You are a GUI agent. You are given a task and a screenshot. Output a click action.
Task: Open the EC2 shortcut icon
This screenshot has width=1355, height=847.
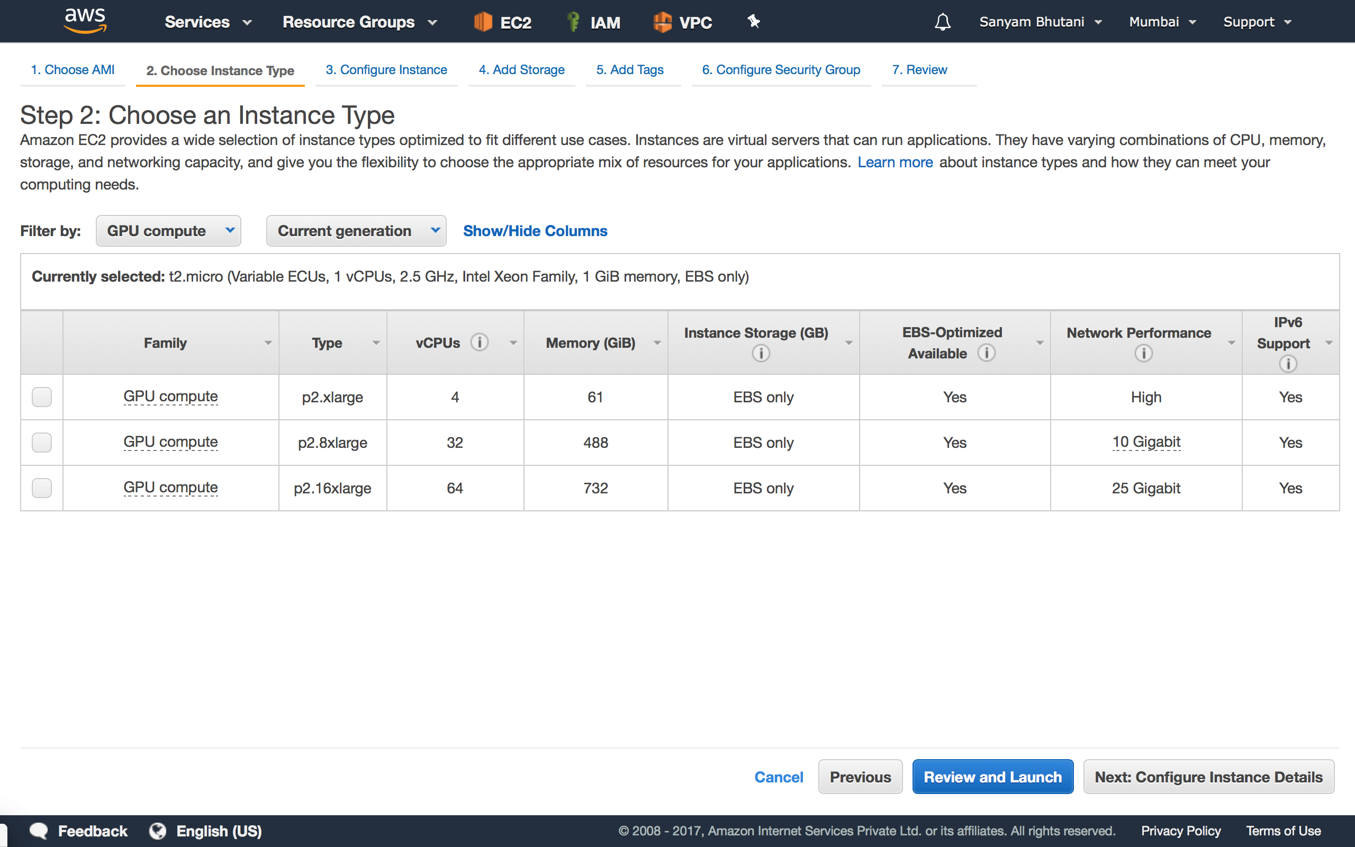click(x=483, y=22)
